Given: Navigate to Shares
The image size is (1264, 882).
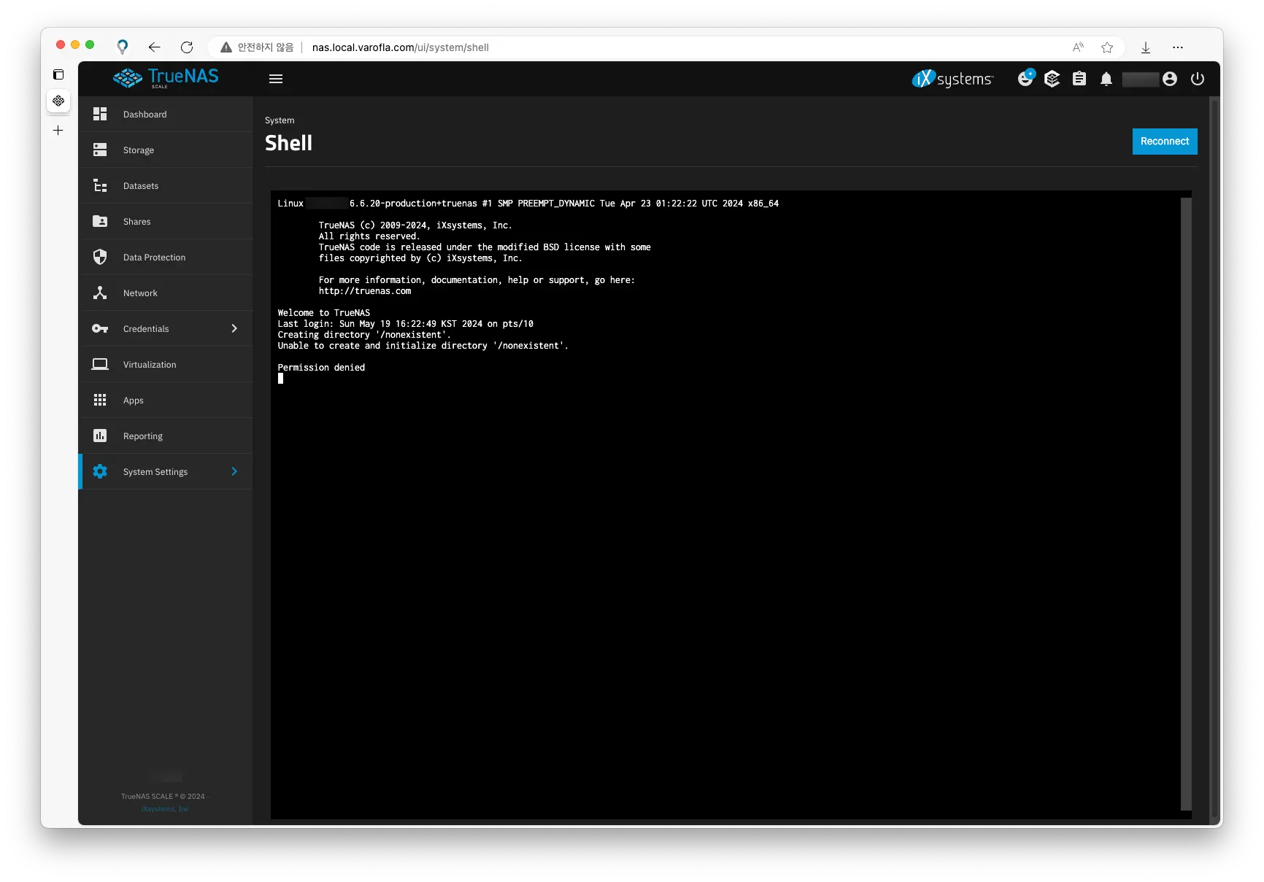Looking at the screenshot, I should pos(166,222).
